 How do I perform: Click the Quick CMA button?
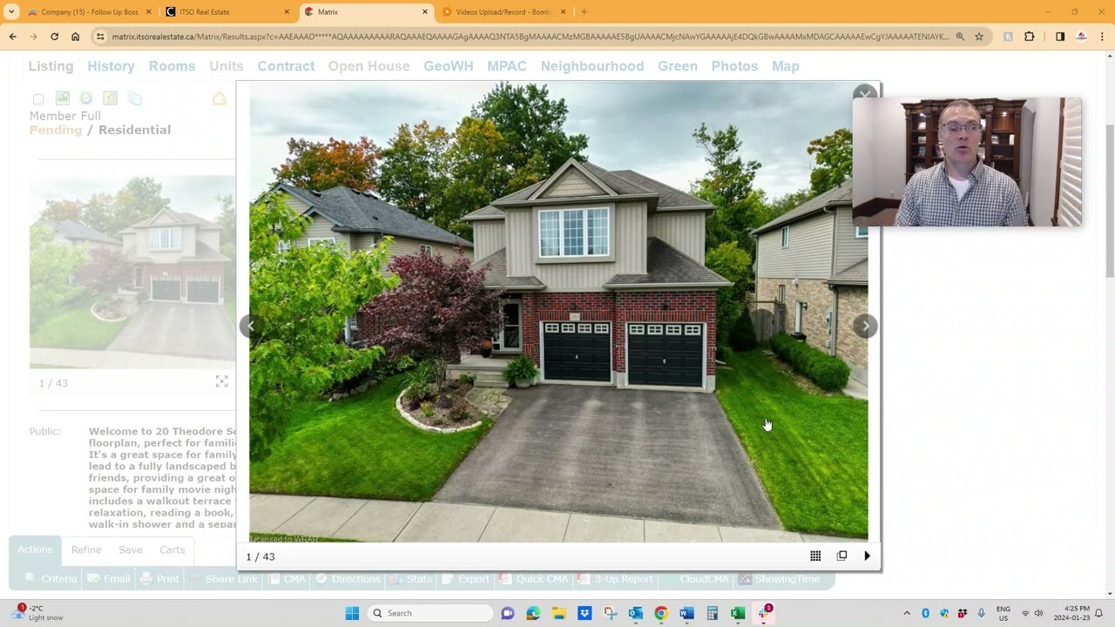pyautogui.click(x=534, y=579)
